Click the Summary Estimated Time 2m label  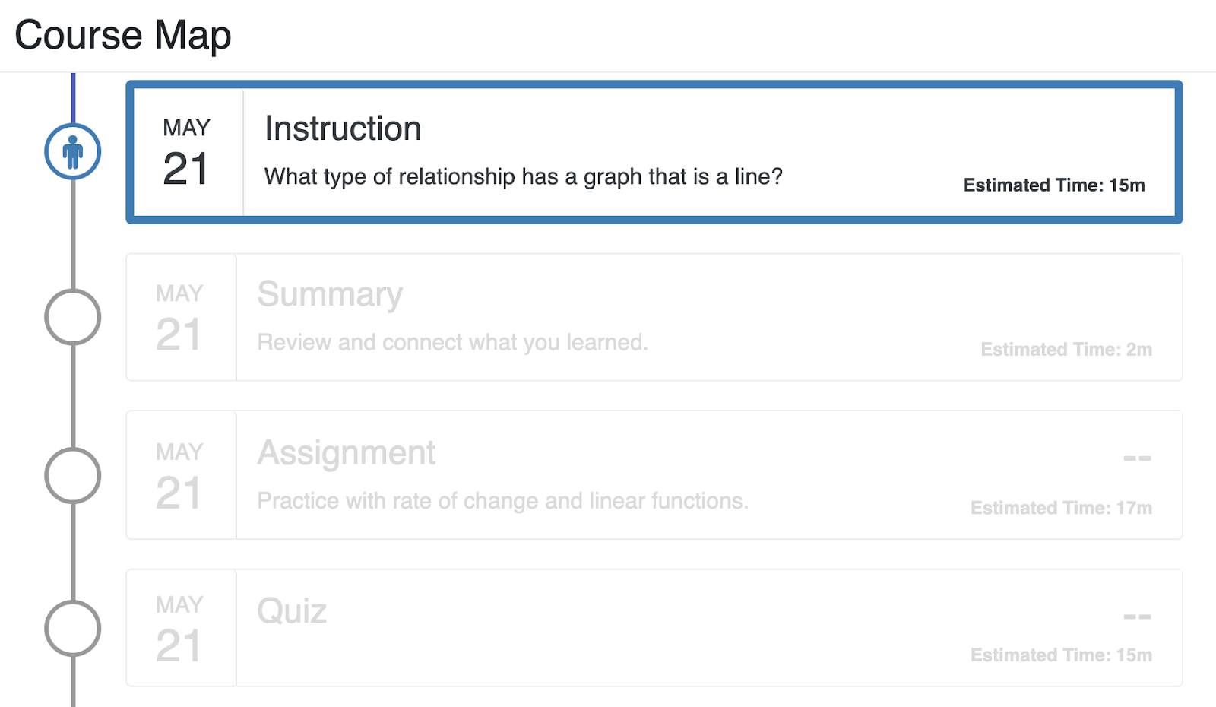point(1066,350)
